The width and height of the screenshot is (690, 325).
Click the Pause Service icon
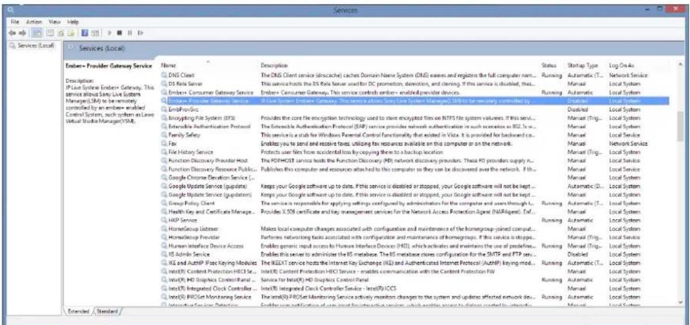point(129,33)
